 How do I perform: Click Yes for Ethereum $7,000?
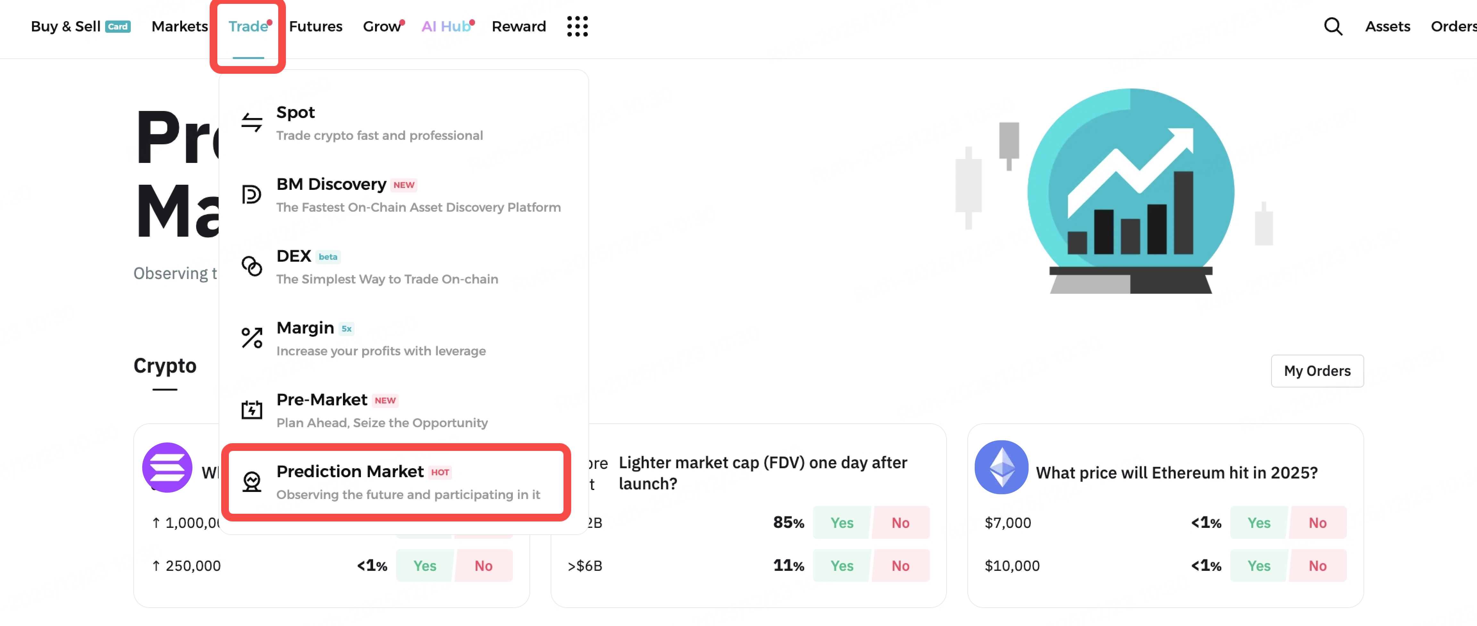click(x=1258, y=522)
